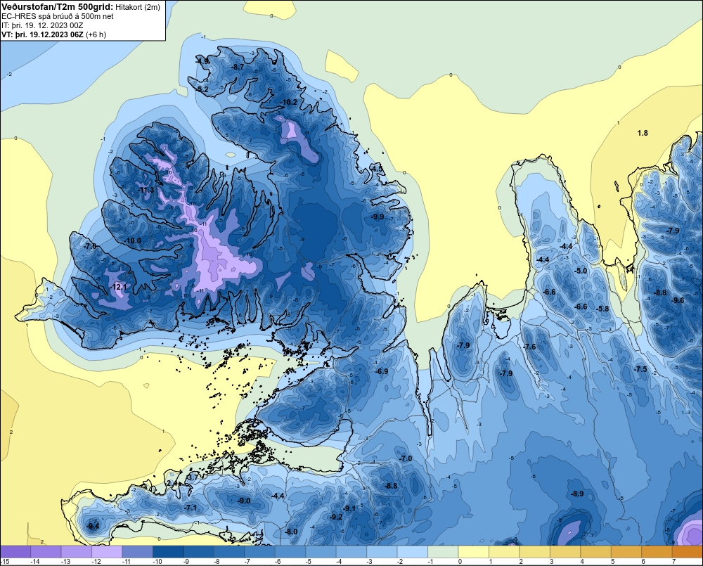Click the -15 legend scale label
The image size is (703, 566).
click(5, 562)
